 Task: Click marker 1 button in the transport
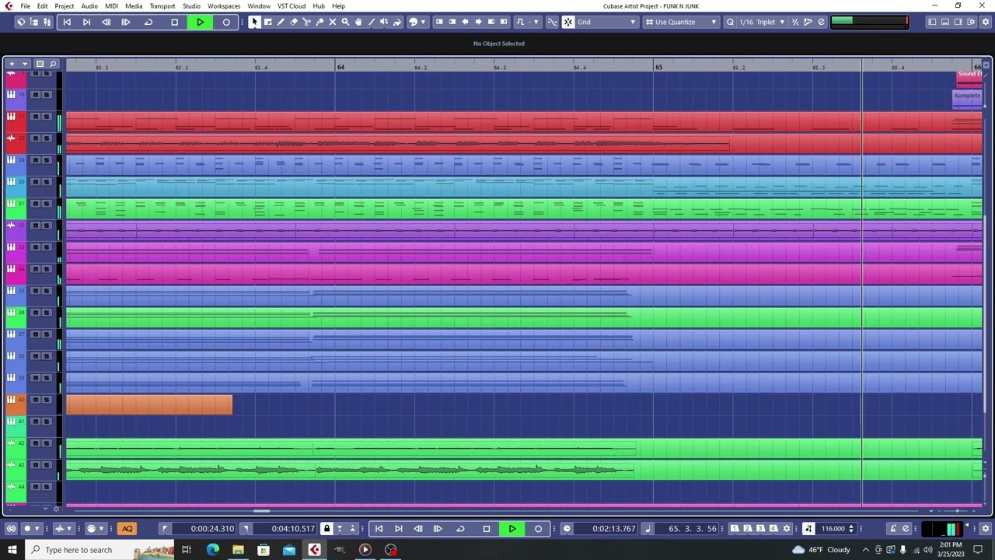[x=734, y=529]
